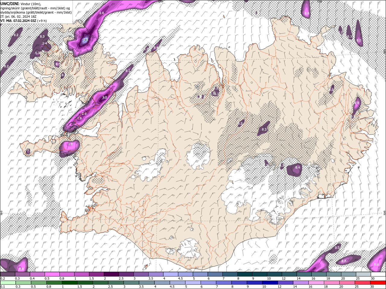Screen dimensions: 386x289
Task: Select the darkest purple 2–2.5 snow legend swatch
Action: 111,274
